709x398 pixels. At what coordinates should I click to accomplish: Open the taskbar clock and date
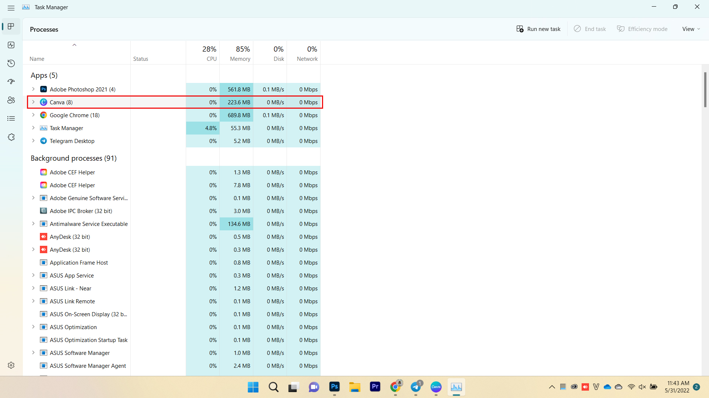[x=677, y=387]
